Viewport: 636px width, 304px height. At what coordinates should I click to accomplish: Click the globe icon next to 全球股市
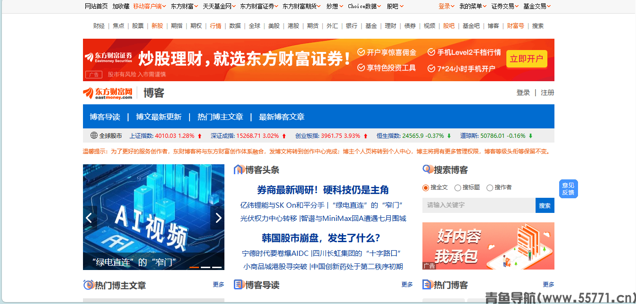(94, 135)
